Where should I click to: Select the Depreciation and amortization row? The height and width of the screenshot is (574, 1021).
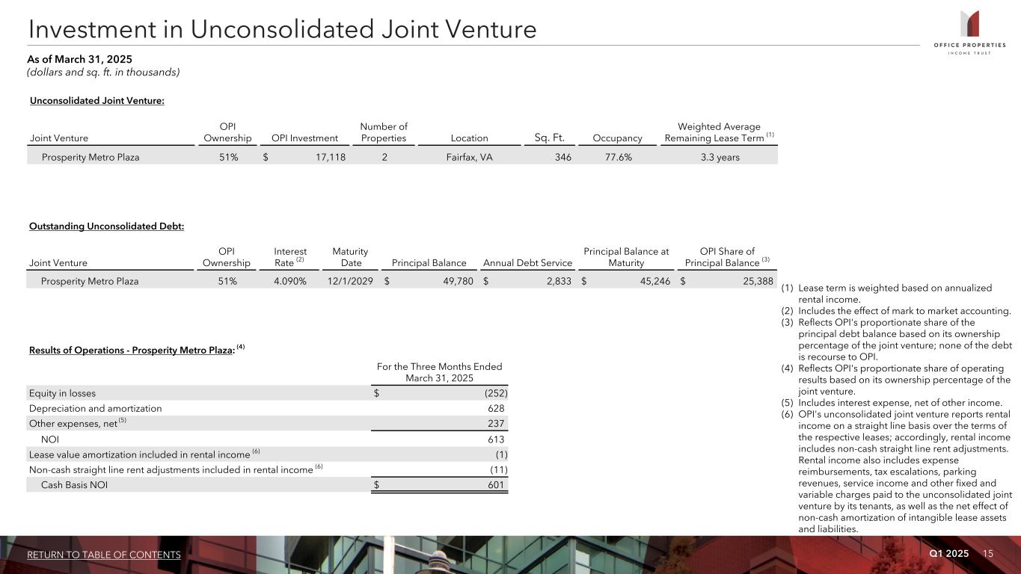click(x=95, y=408)
